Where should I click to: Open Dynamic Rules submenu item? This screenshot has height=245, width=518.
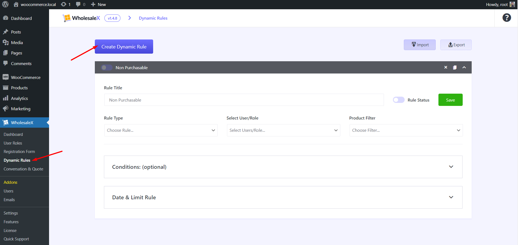17,160
